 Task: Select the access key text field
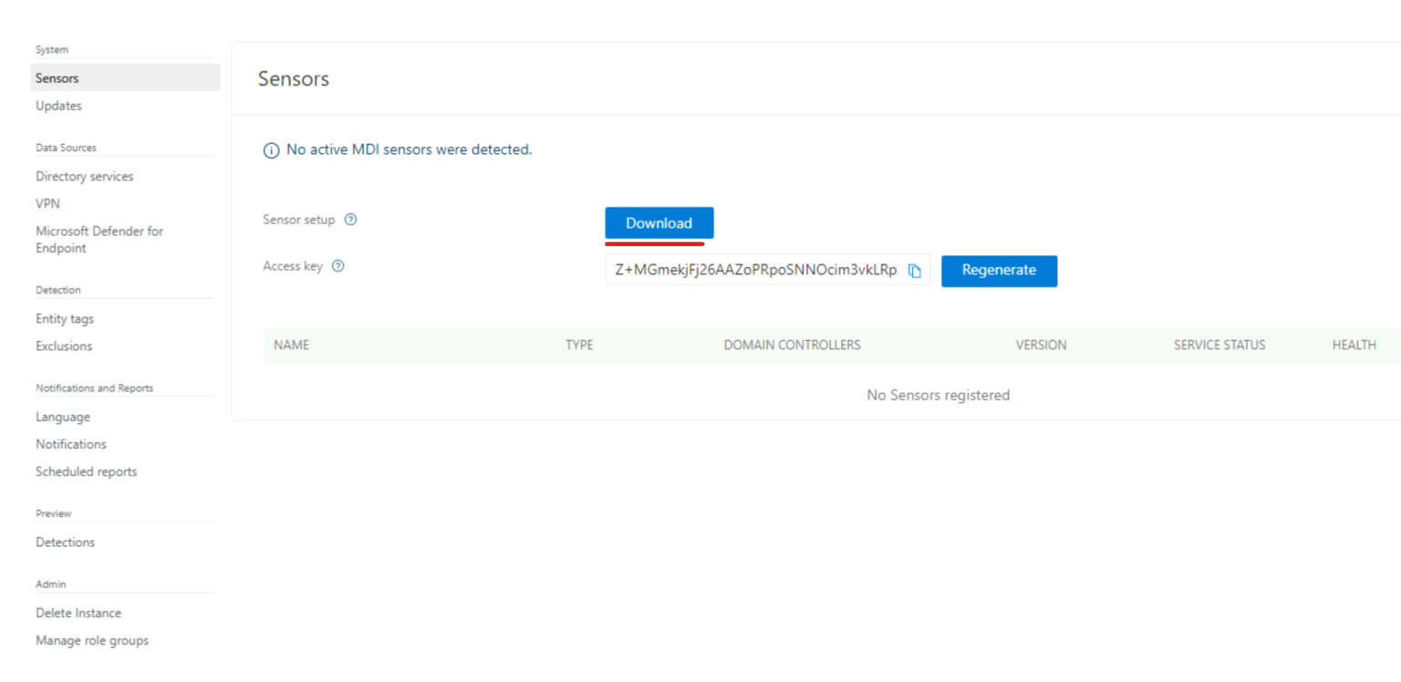point(757,270)
